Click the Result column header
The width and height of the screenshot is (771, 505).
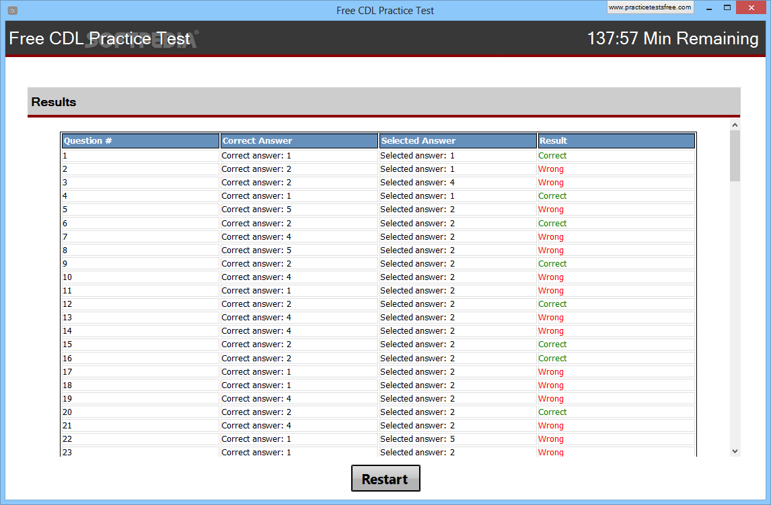point(616,141)
